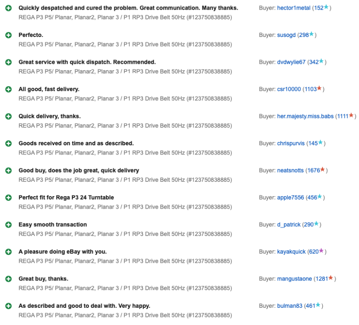Click the green plus icon for "Easy smooth transaction"
Viewport: 359px width, 325px height.
click(x=8, y=225)
